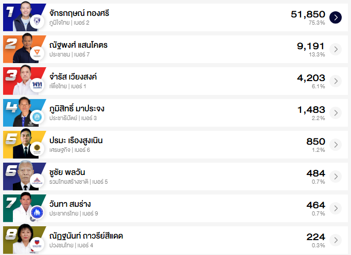351x255 pixels.
Task: Click the orange Prachachon party logo badge
Action: click(x=37, y=53)
